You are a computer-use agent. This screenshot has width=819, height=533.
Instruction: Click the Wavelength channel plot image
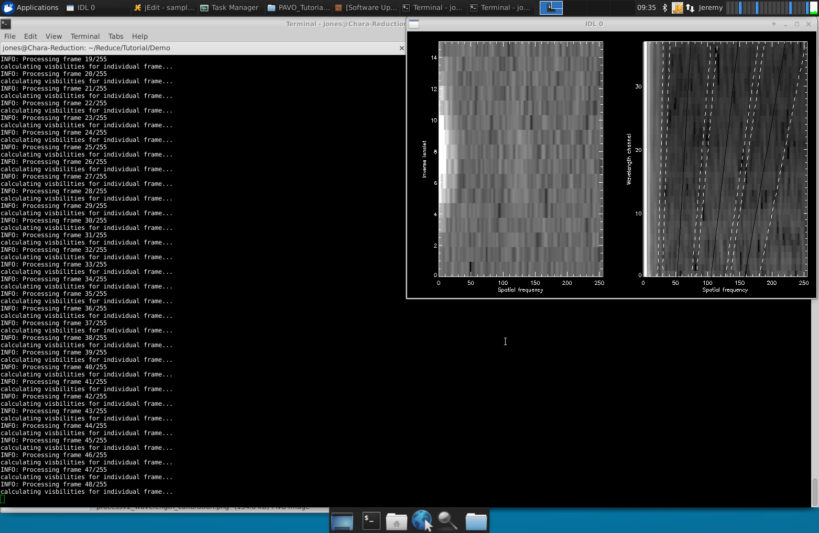point(725,159)
